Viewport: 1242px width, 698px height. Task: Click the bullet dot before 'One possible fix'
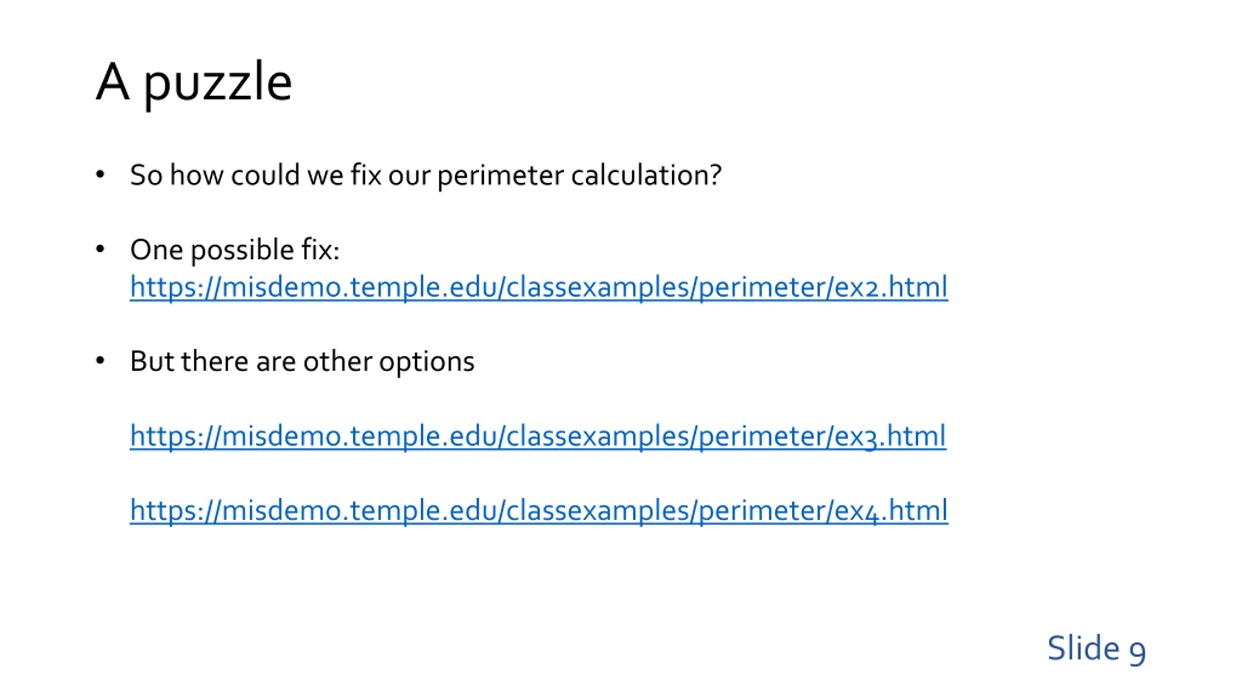pos(100,249)
